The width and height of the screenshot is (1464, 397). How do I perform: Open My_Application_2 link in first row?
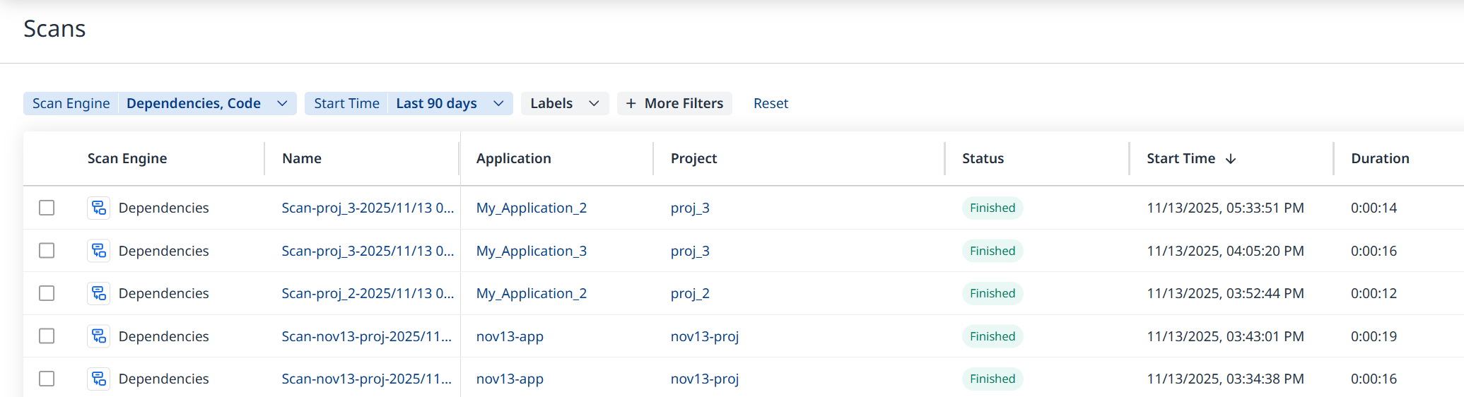[x=532, y=208]
